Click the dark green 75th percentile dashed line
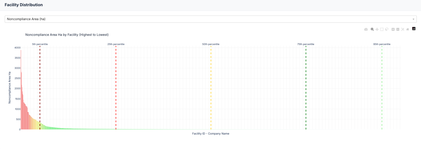Screen dimensions: 421x149 306,88
